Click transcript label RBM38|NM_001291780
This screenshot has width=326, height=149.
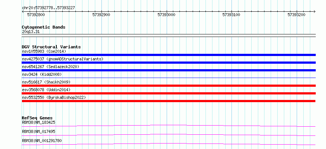[x=42, y=141]
